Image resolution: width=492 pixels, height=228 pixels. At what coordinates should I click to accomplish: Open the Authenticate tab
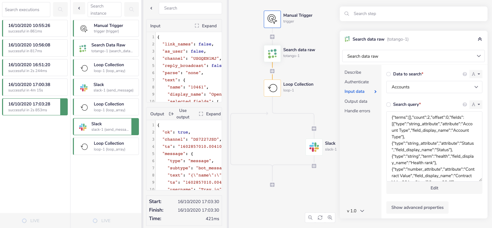(x=357, y=82)
